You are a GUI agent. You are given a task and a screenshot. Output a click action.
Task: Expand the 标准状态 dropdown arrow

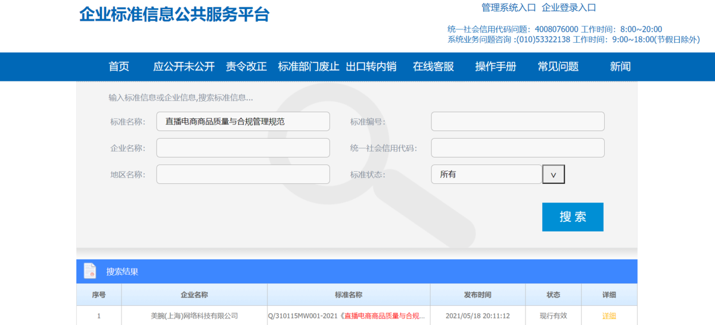[x=553, y=174]
